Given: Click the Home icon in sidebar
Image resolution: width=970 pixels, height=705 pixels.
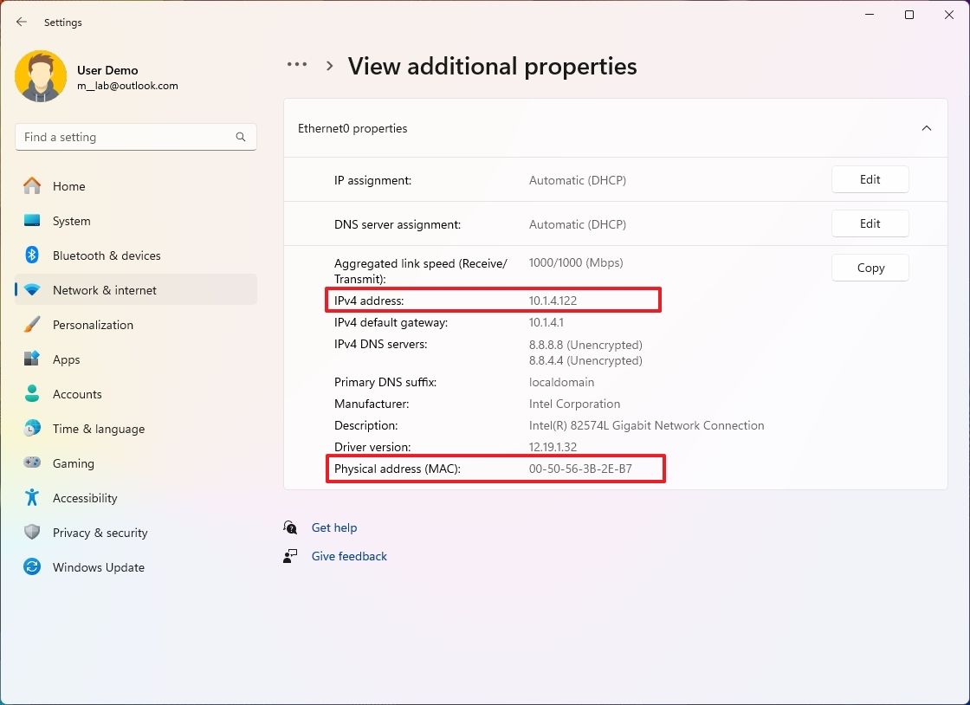Looking at the screenshot, I should point(32,186).
